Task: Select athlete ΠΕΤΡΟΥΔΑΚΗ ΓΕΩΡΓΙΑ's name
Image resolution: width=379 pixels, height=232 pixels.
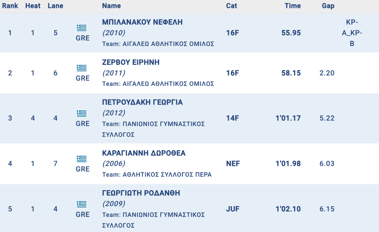Action: [x=142, y=102]
